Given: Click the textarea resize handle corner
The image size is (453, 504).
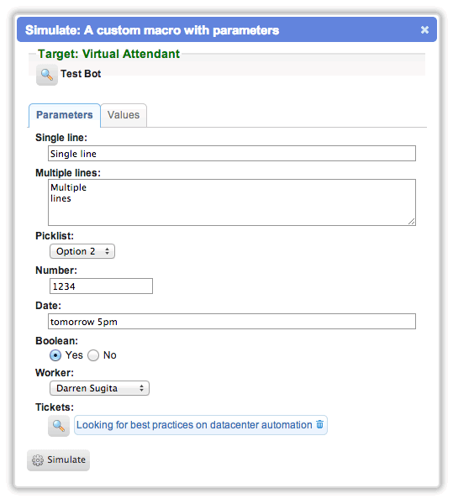Looking at the screenshot, I should coord(412,222).
